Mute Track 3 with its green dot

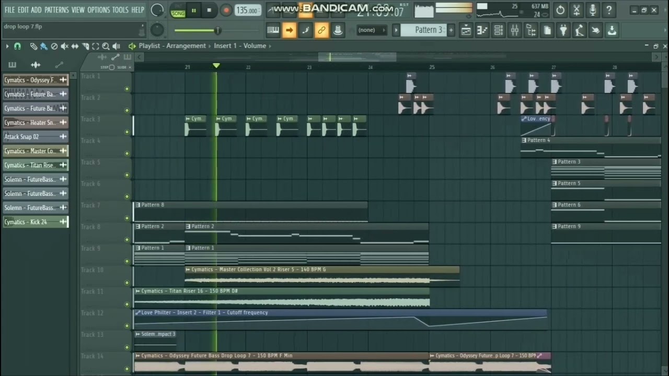click(x=126, y=132)
